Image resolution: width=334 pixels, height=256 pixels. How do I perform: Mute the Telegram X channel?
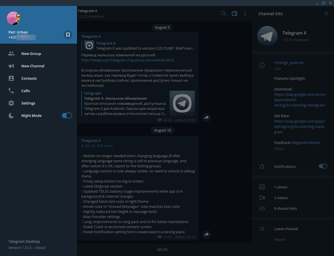(162, 250)
